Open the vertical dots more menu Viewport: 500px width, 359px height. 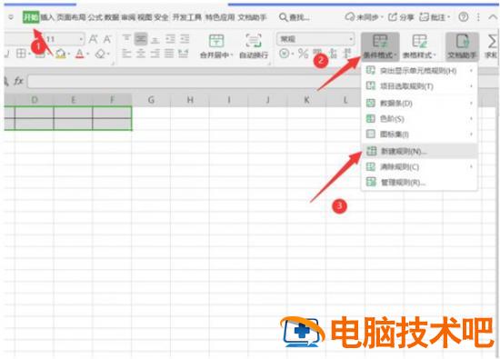click(x=478, y=17)
